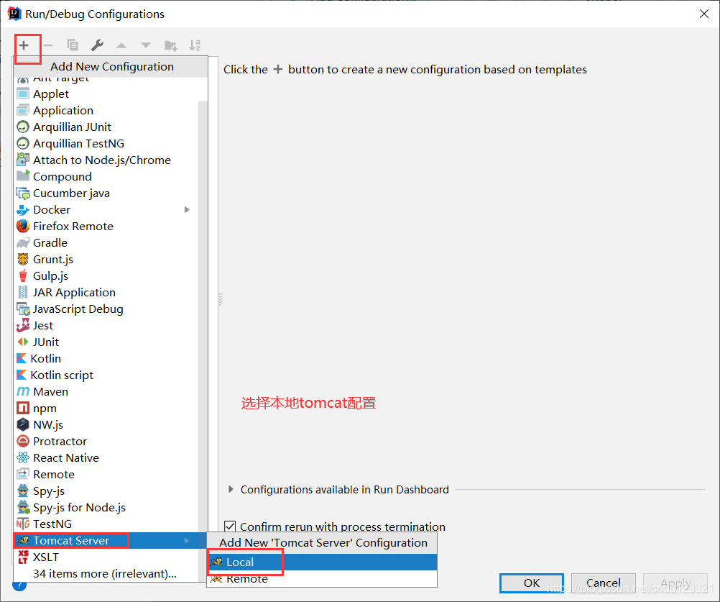Viewport: 720px width, 602px height.
Task: Click the Maven m icon
Action: 23,391
